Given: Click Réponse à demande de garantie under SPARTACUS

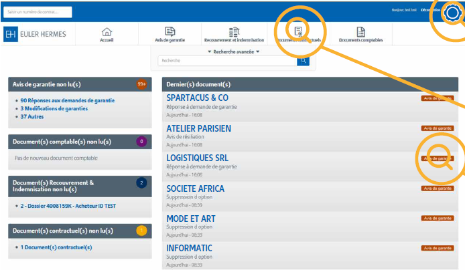Looking at the screenshot, I should point(202,107).
